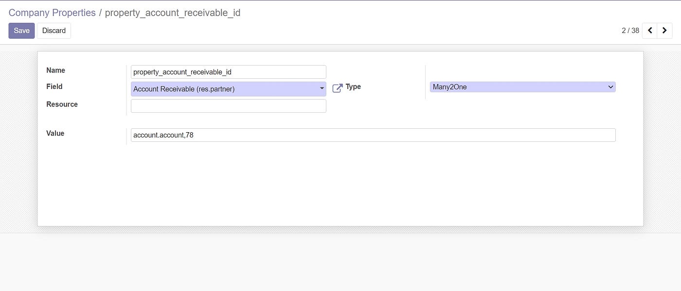Edit the Value field account.account,78
The width and height of the screenshot is (681, 291).
(x=373, y=135)
